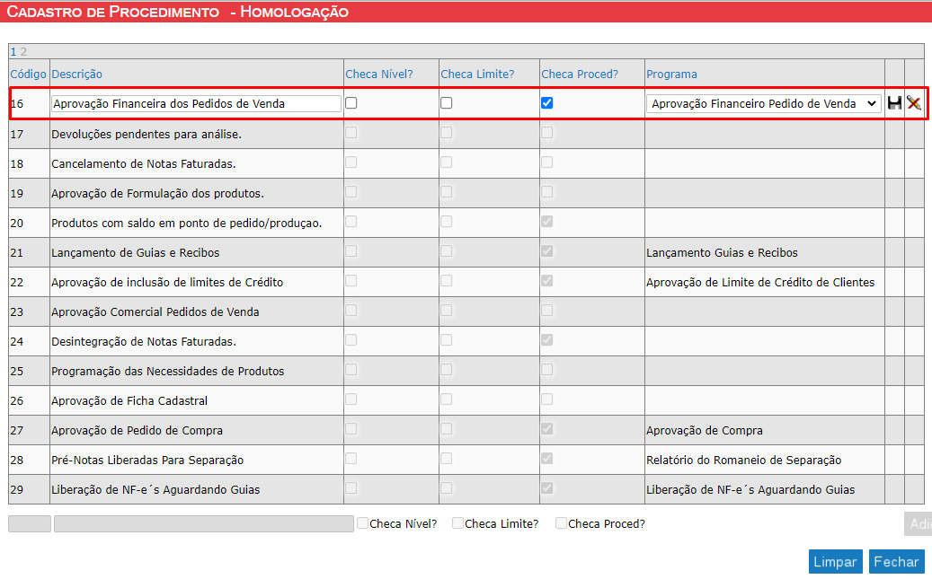
Task: Click program cell 'Lançamento Guias e Recibos'
Action: [723, 253]
